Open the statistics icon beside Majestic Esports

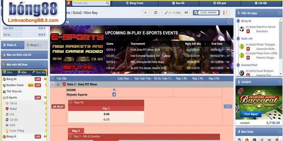pos(114,94)
